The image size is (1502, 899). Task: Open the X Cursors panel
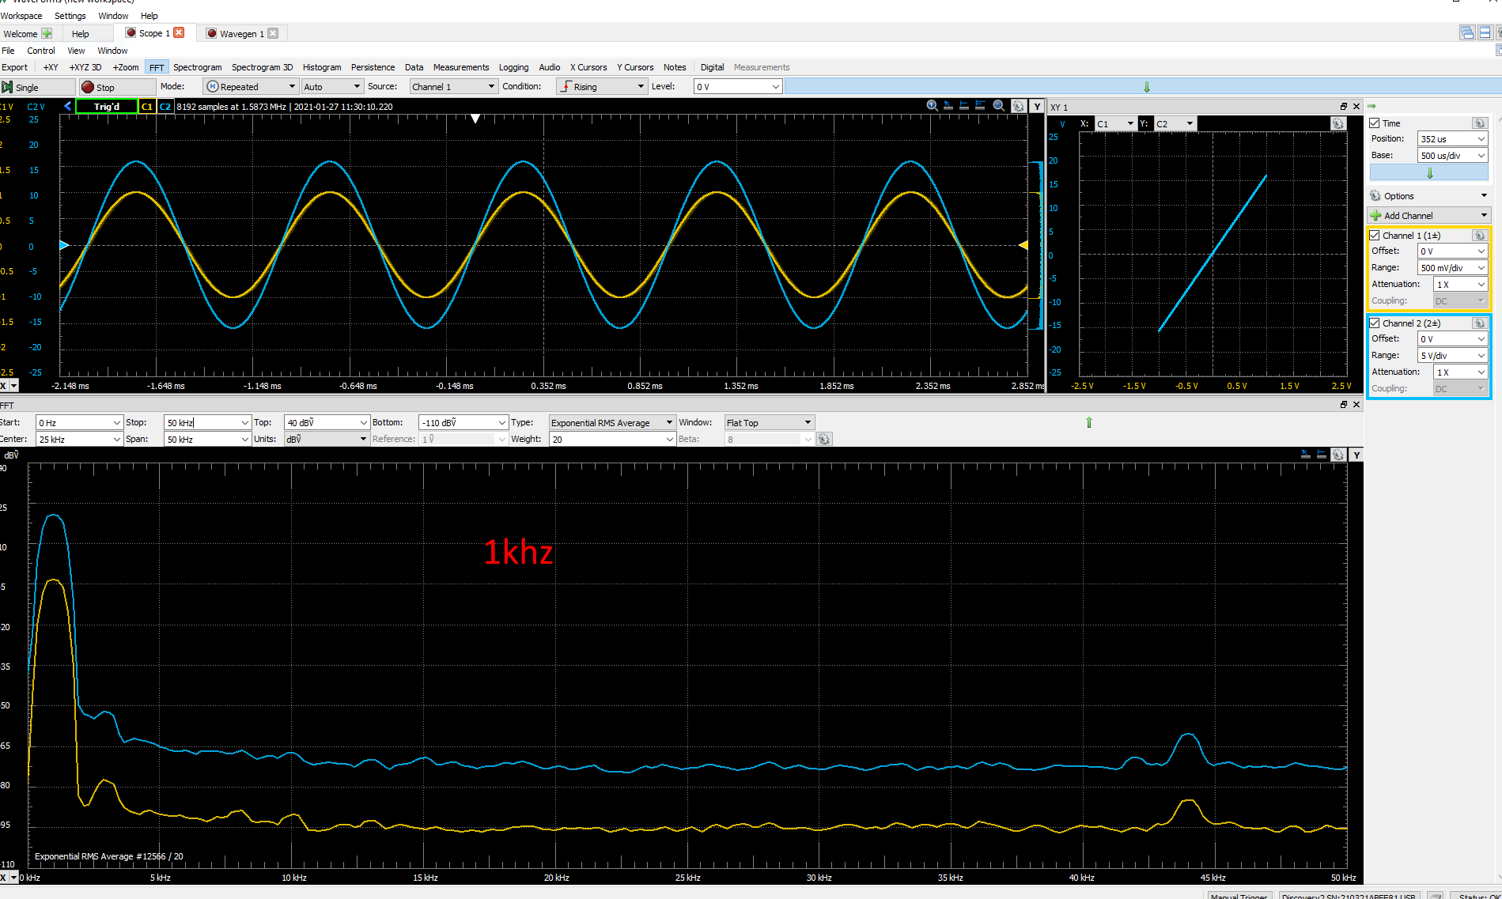click(x=588, y=67)
